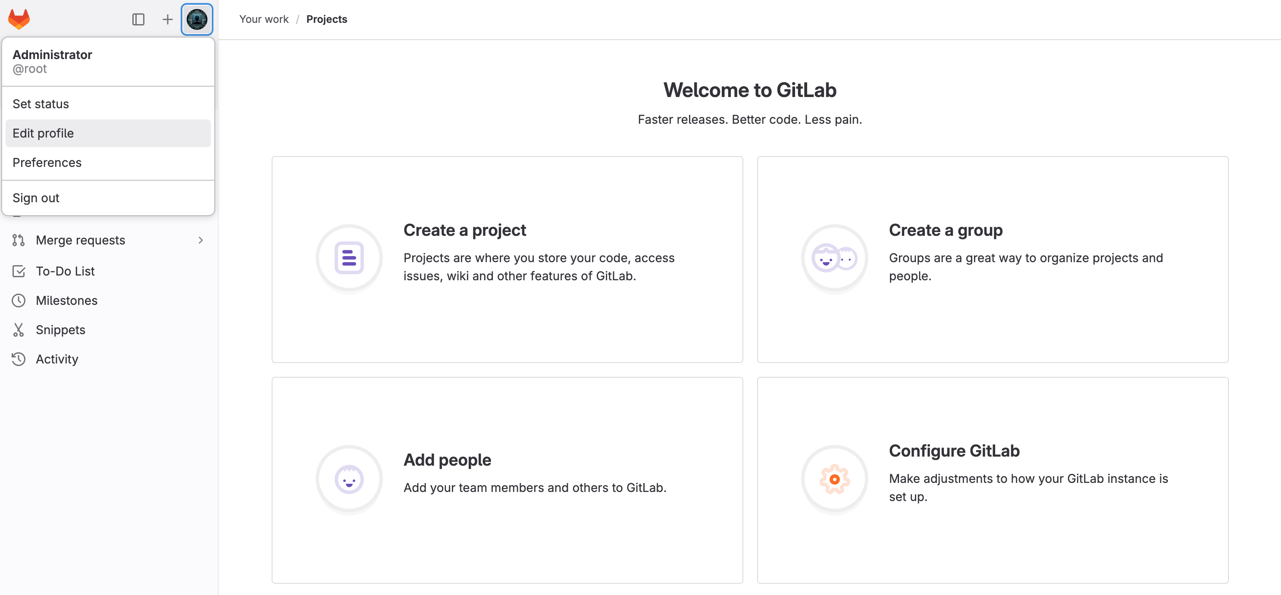Toggle the sidebar collapse icon
This screenshot has width=1281, height=595.
click(x=138, y=19)
